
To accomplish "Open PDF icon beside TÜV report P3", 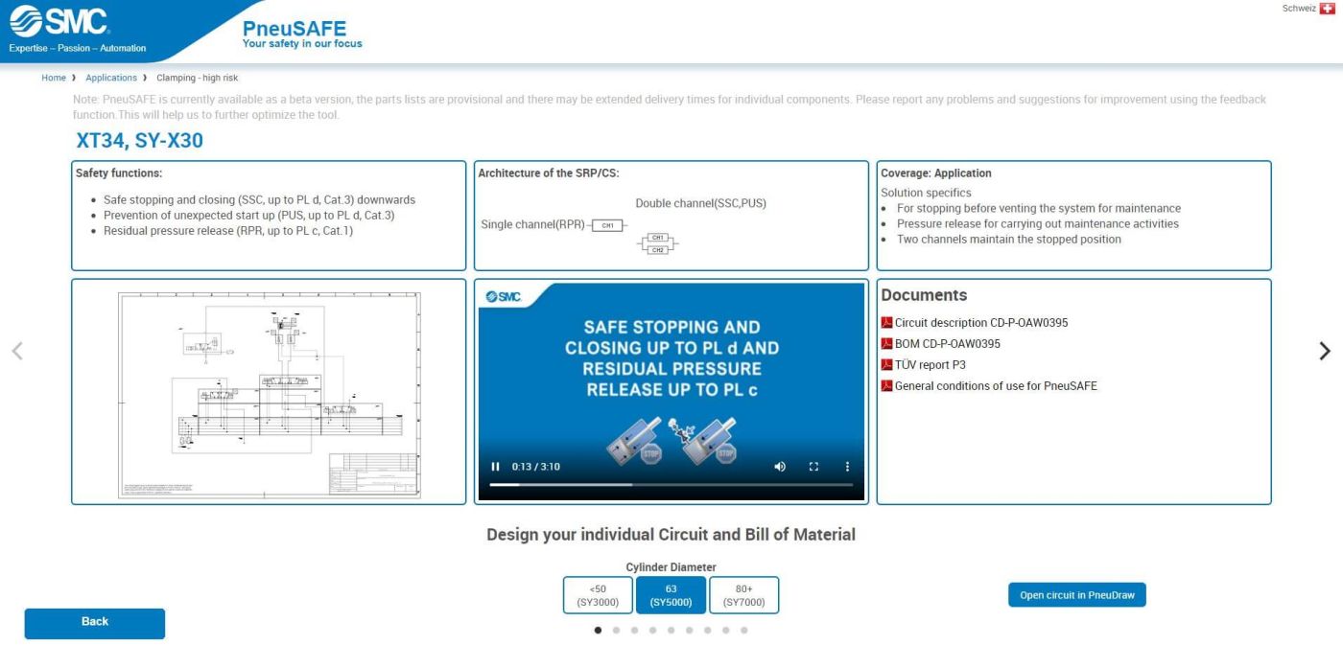I will pyautogui.click(x=886, y=365).
